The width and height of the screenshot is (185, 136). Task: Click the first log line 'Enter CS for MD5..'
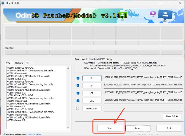click(21, 68)
